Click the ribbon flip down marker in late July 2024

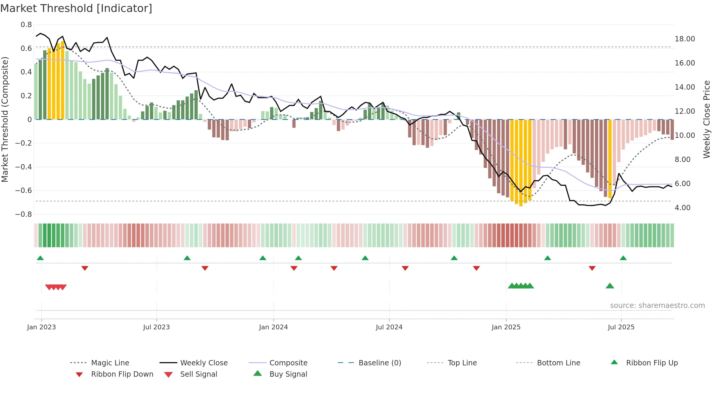pos(405,268)
